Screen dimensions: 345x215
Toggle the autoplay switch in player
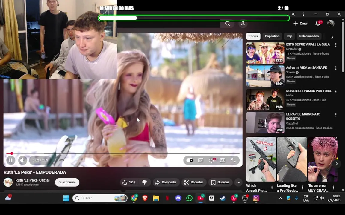click(x=190, y=160)
